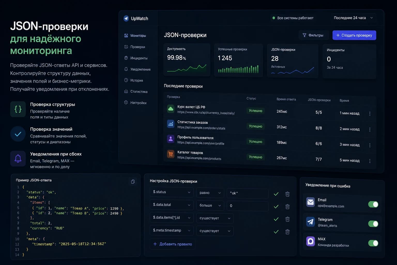Click the Уведомления при сбоях bell icon

(18, 159)
